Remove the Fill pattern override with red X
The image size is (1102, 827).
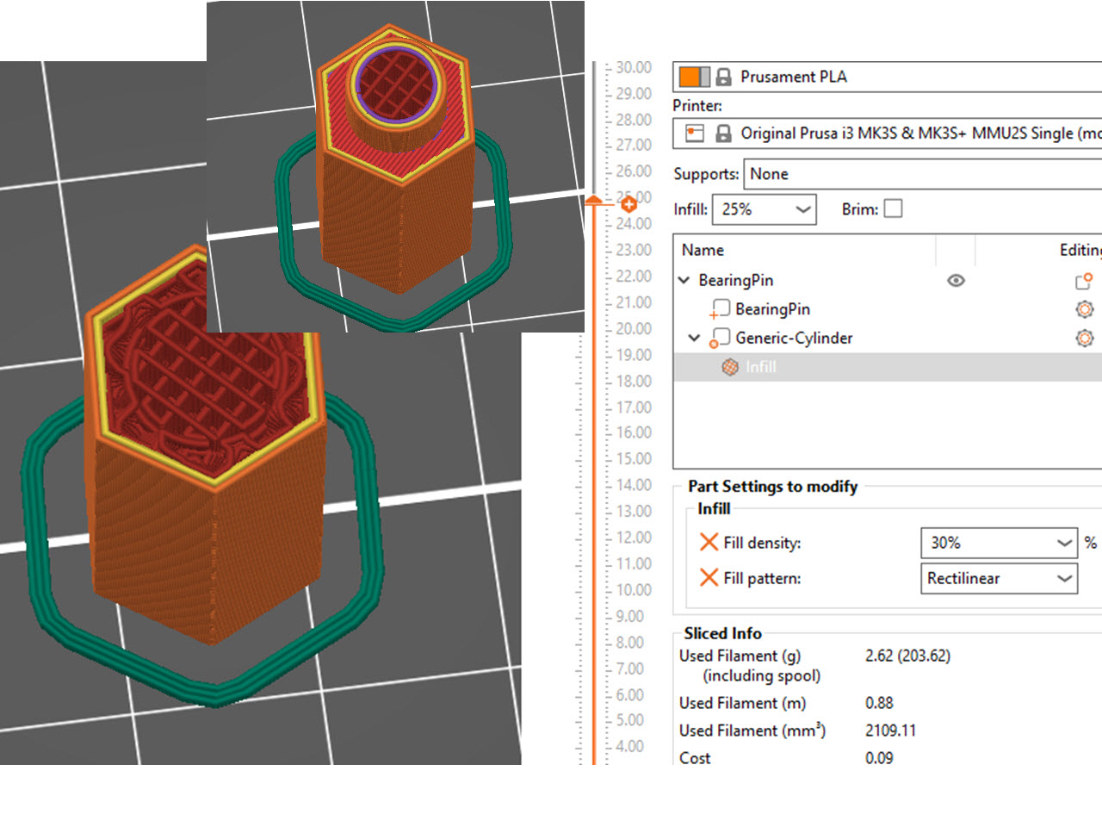[709, 577]
